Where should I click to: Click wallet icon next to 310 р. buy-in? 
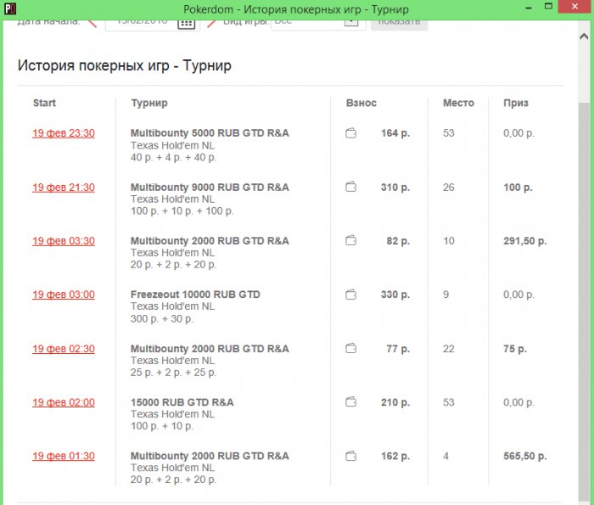coord(350,188)
